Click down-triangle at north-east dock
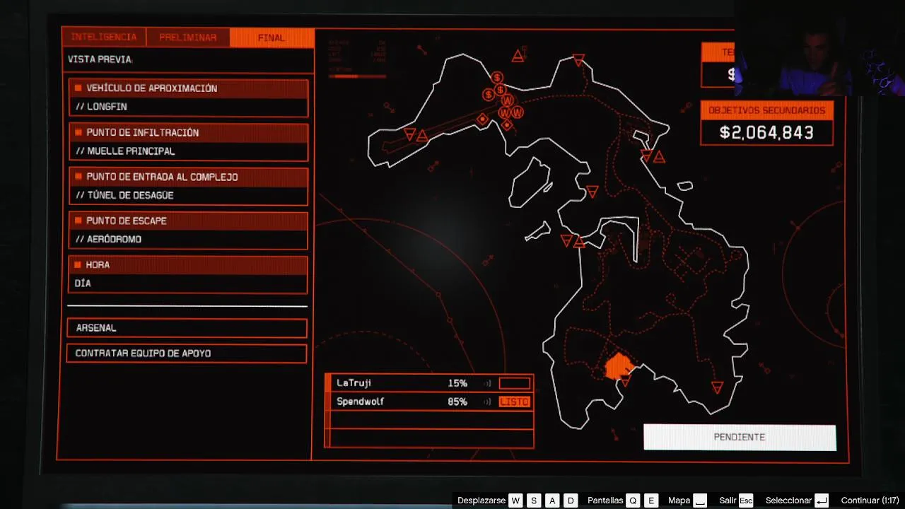This screenshot has width=905, height=509. [646, 156]
